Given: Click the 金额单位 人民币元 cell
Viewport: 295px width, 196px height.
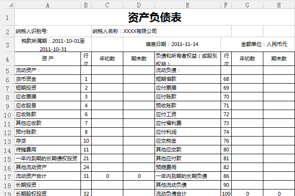Looking at the screenshot, I should click(x=263, y=45).
